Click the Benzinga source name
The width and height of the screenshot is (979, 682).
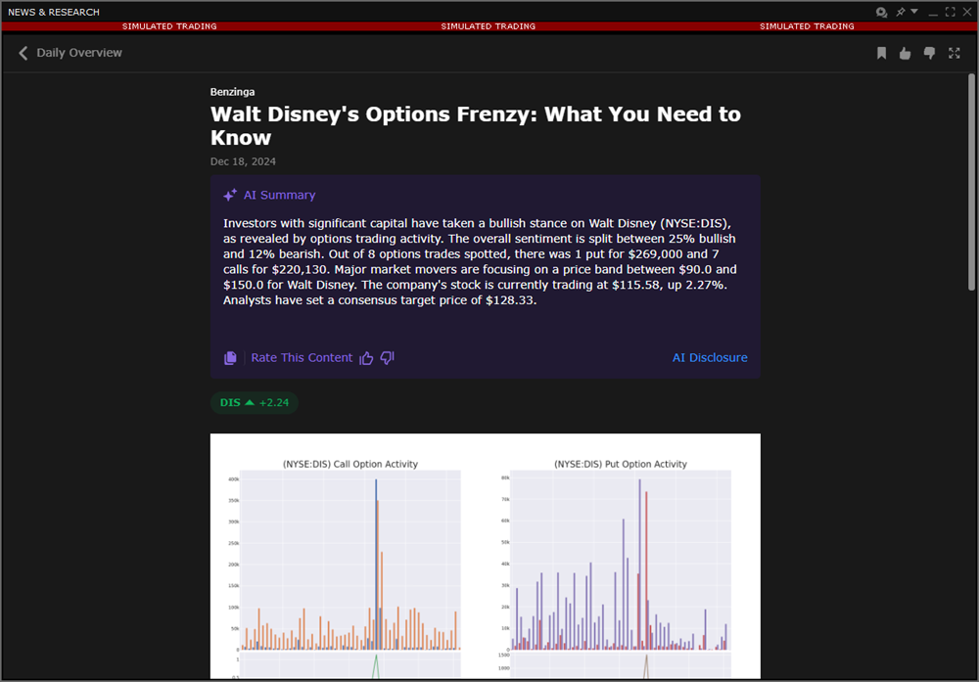pyautogui.click(x=232, y=92)
